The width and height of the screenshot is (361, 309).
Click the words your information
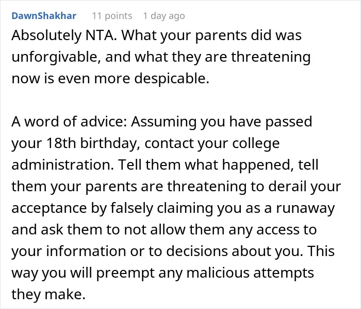pyautogui.click(x=69, y=251)
